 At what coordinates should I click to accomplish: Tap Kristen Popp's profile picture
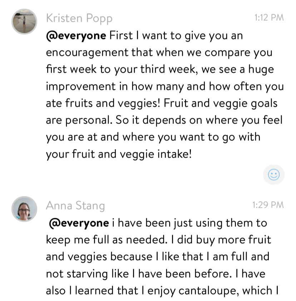[24, 22]
